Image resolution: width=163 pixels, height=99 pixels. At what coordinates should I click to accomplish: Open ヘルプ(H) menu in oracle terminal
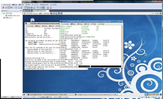101,24
